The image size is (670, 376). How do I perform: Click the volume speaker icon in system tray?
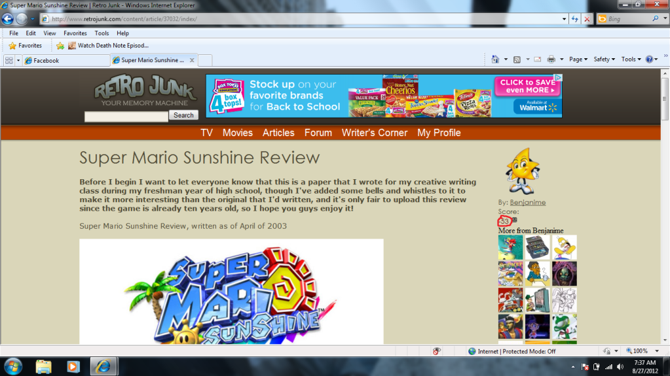620,367
